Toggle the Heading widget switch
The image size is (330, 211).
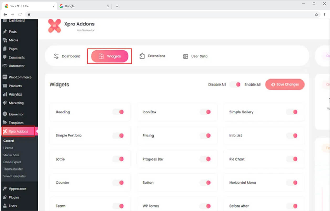pyautogui.click(x=118, y=112)
